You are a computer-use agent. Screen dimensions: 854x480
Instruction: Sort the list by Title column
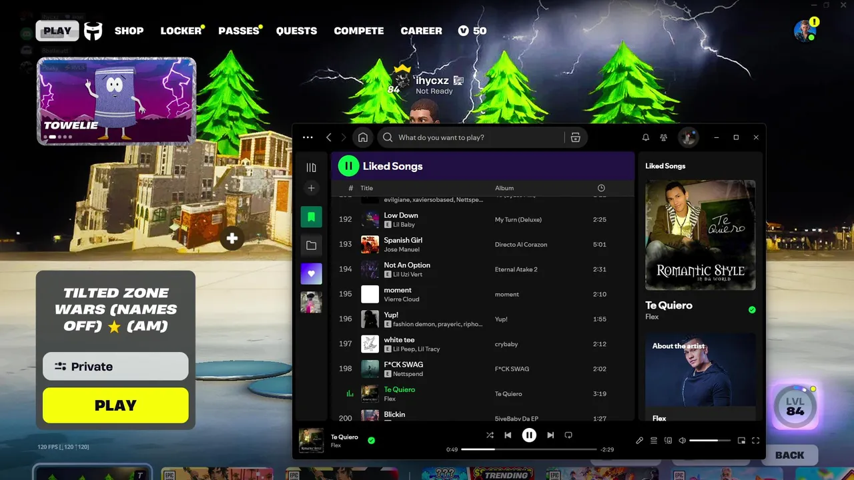click(366, 188)
